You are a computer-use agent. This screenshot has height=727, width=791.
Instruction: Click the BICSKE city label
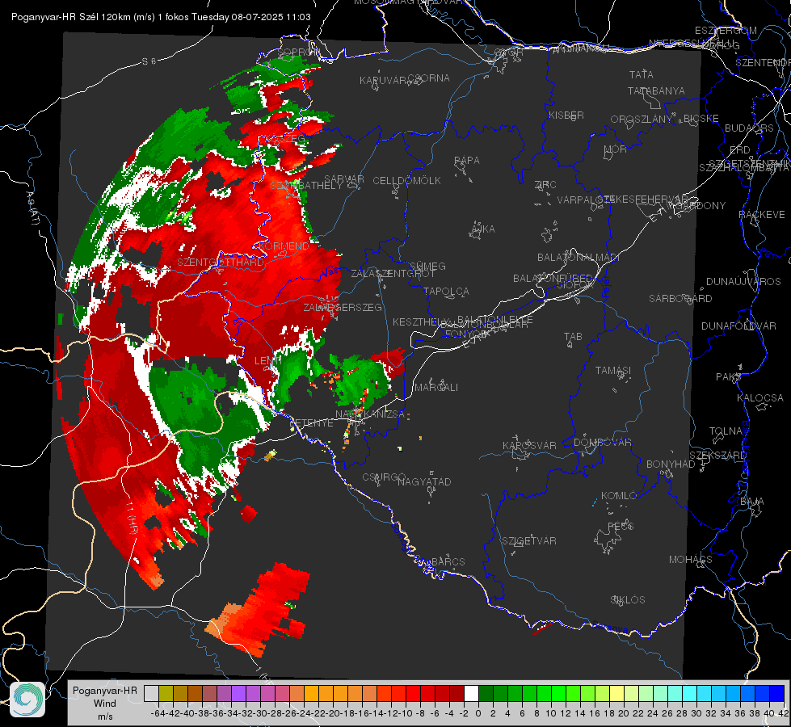click(x=701, y=119)
